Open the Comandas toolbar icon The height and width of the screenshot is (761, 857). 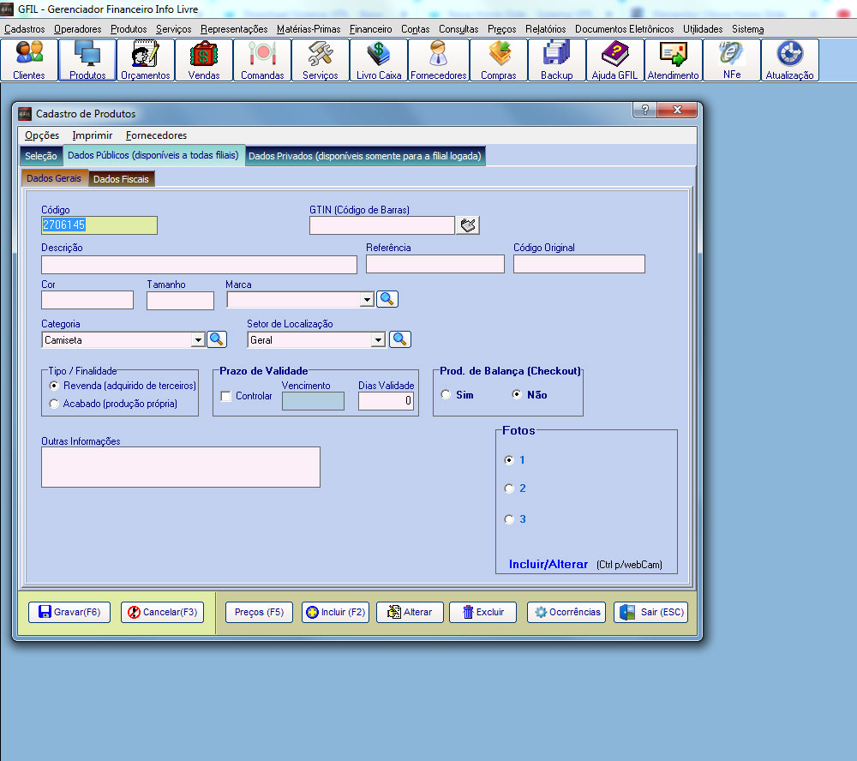point(262,60)
